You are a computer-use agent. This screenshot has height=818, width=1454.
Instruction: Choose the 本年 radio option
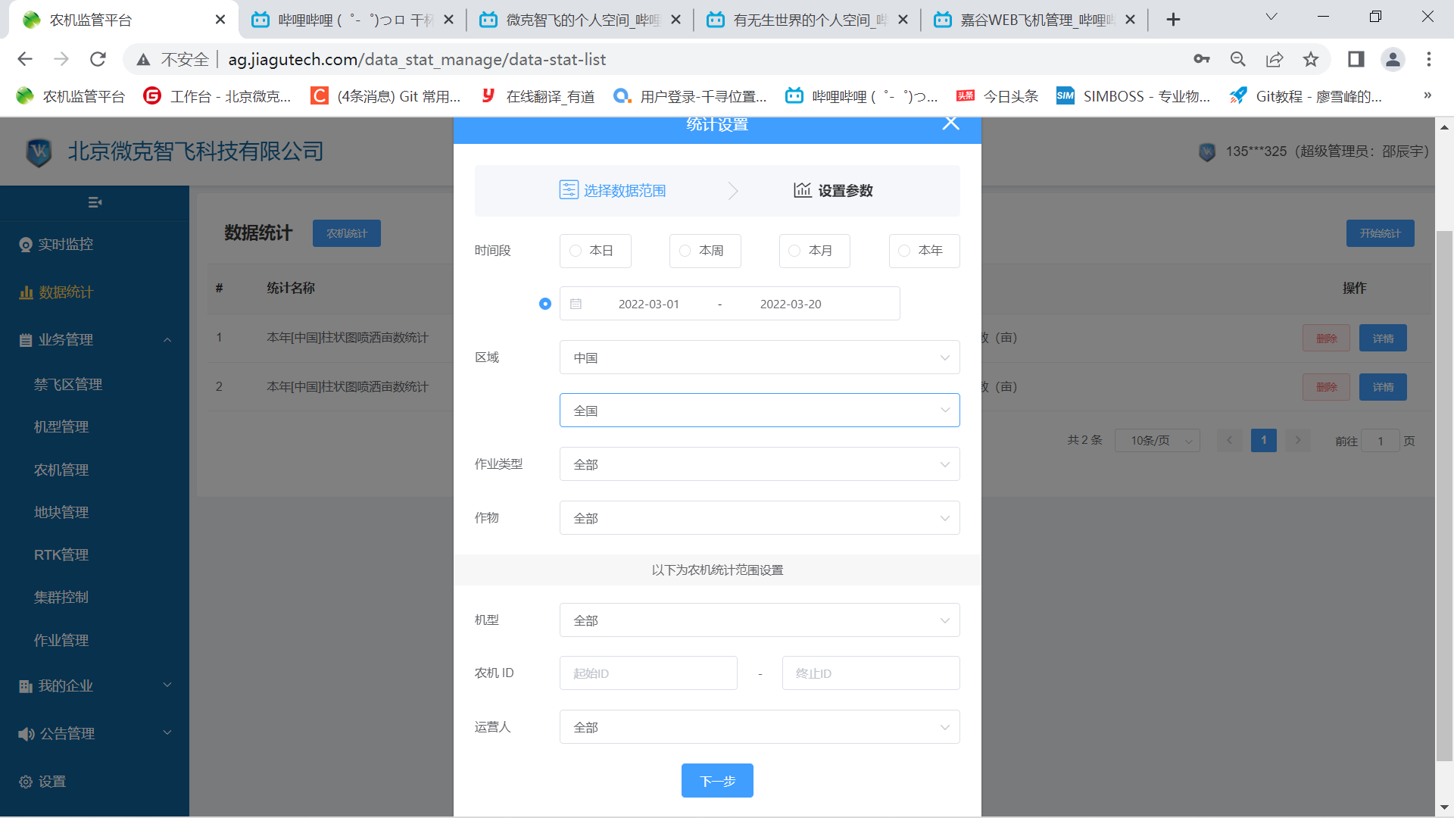904,251
